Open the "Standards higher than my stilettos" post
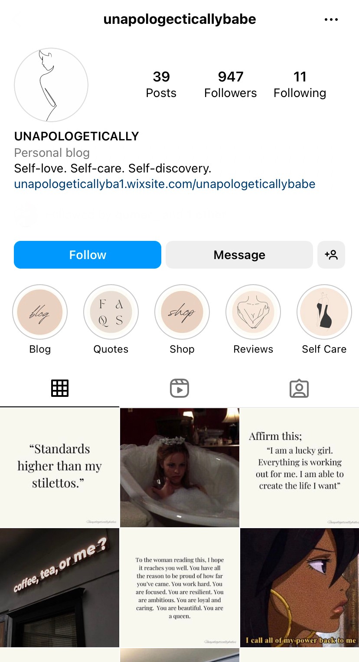Screen dimensions: 359x662 (x=59, y=467)
